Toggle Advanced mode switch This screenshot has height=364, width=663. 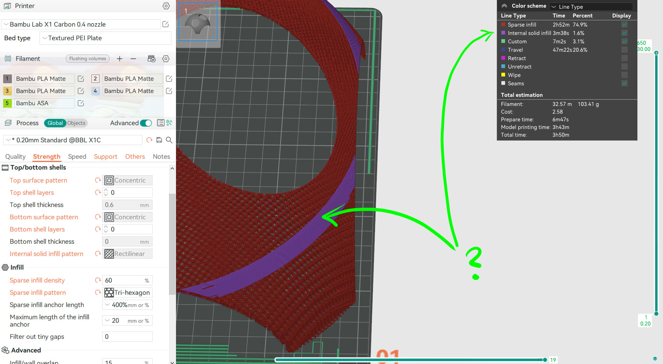(146, 123)
